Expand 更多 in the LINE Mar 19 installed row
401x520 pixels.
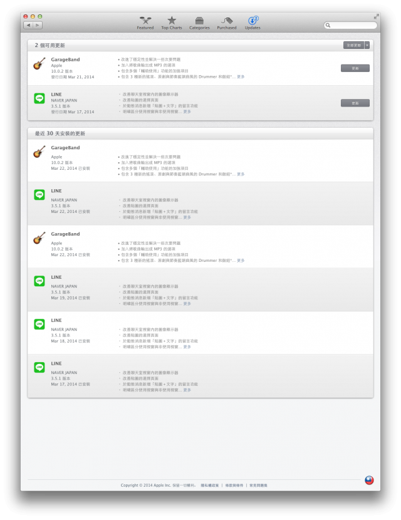[x=187, y=304]
